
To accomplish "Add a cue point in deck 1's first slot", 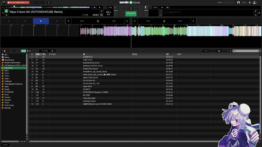I will (9, 21).
